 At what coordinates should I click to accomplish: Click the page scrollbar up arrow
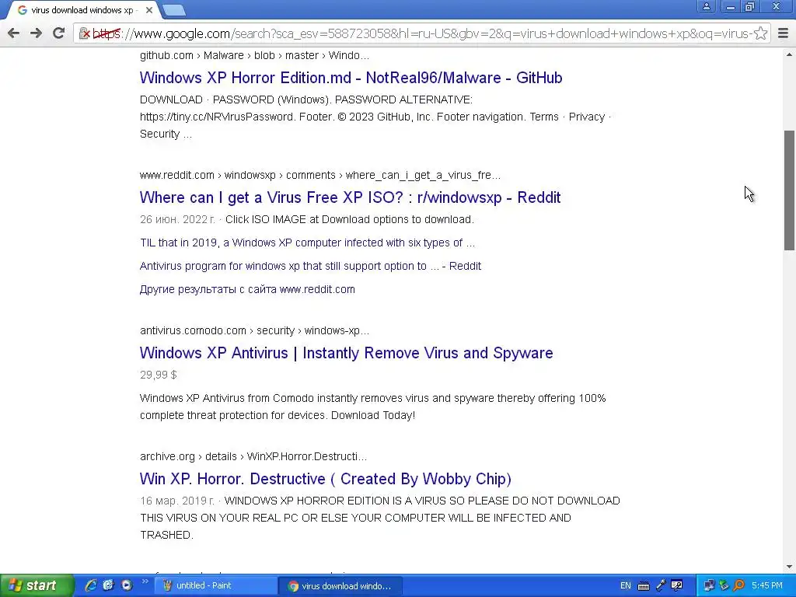[789, 54]
